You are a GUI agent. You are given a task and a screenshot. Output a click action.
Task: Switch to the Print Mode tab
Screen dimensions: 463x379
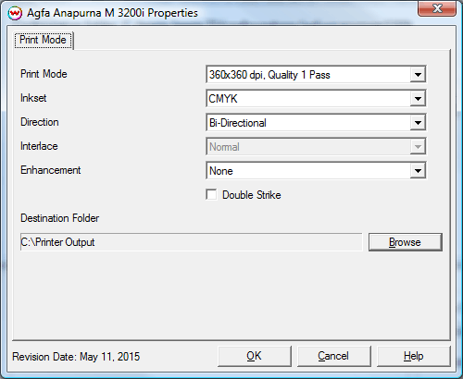(44, 40)
